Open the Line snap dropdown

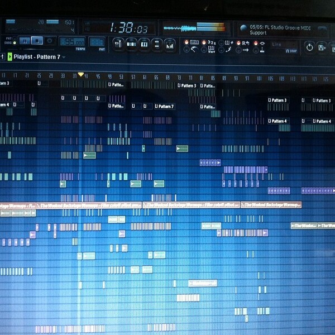coord(284,45)
